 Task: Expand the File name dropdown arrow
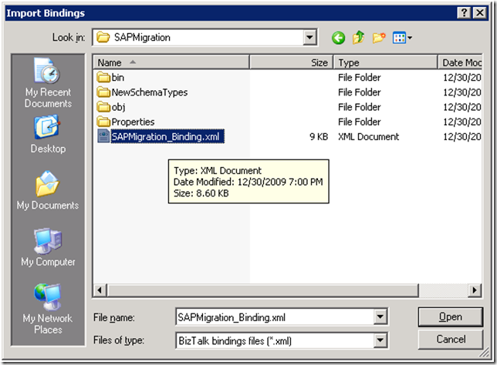(x=380, y=316)
